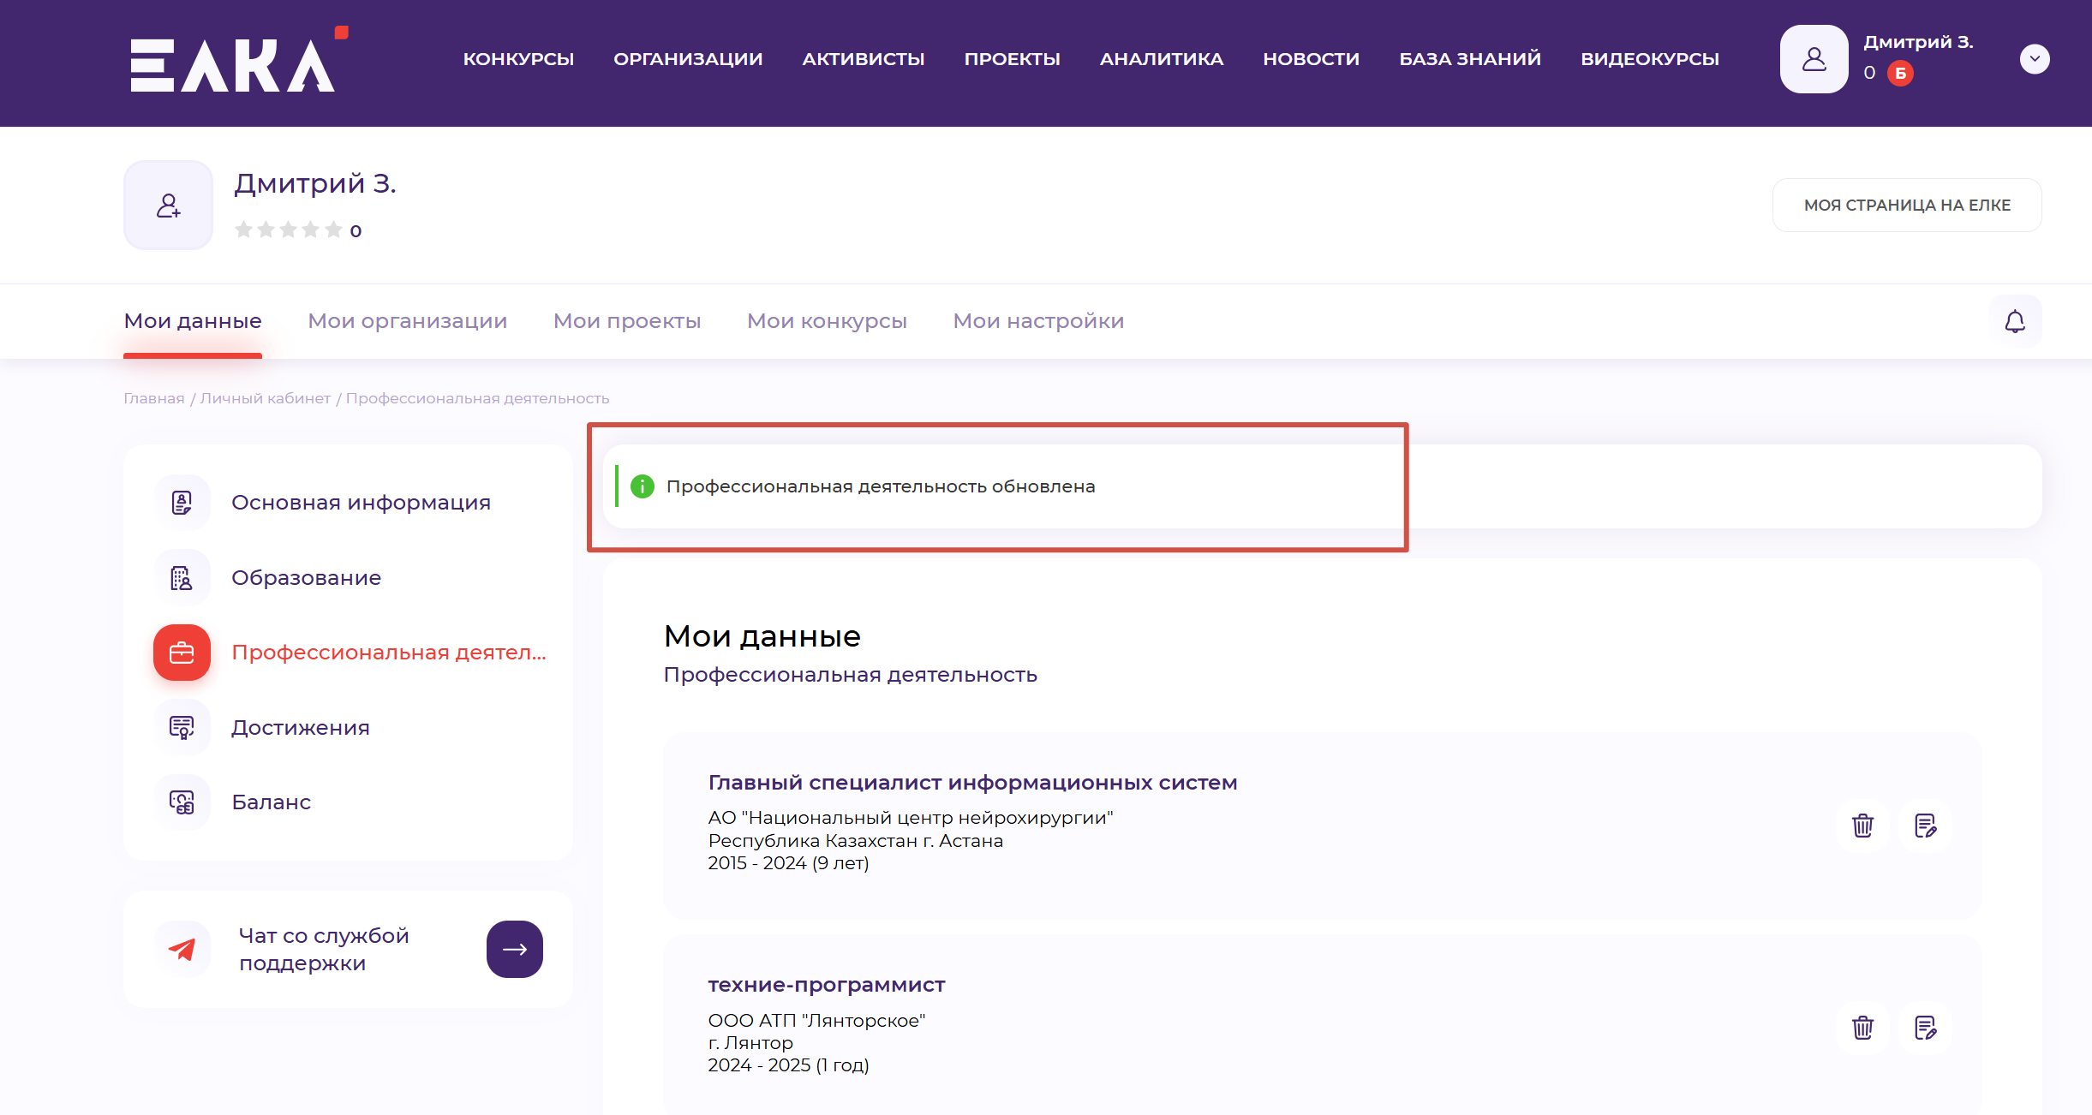Screen dimensions: 2092x1115
Task: Delete the Главный специалист информационных систем entry
Action: click(x=1862, y=826)
